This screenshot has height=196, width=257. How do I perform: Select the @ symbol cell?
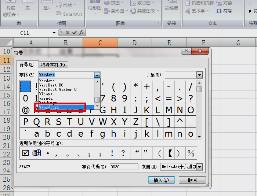point(26,110)
